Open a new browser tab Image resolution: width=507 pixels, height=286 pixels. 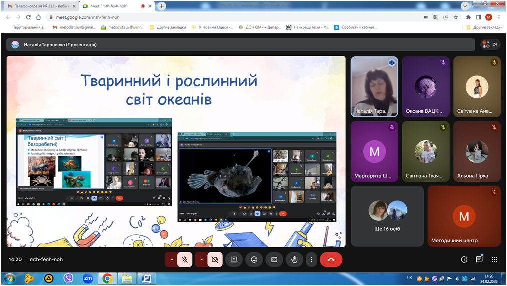pos(162,6)
